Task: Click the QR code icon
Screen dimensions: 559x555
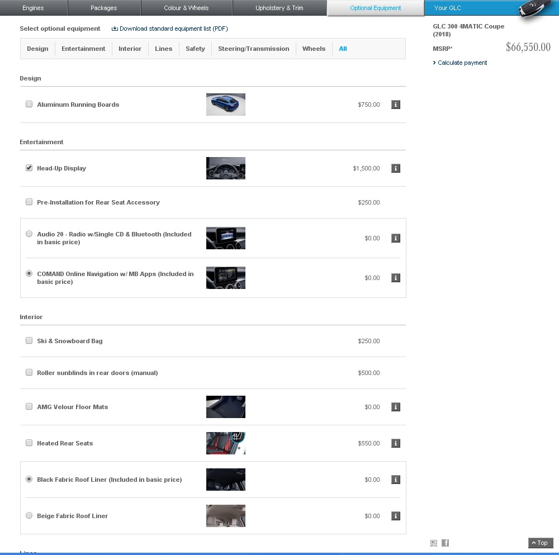Action: [x=434, y=543]
